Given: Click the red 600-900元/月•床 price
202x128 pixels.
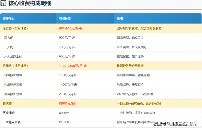Looking at the screenshot, I should (x=71, y=28).
